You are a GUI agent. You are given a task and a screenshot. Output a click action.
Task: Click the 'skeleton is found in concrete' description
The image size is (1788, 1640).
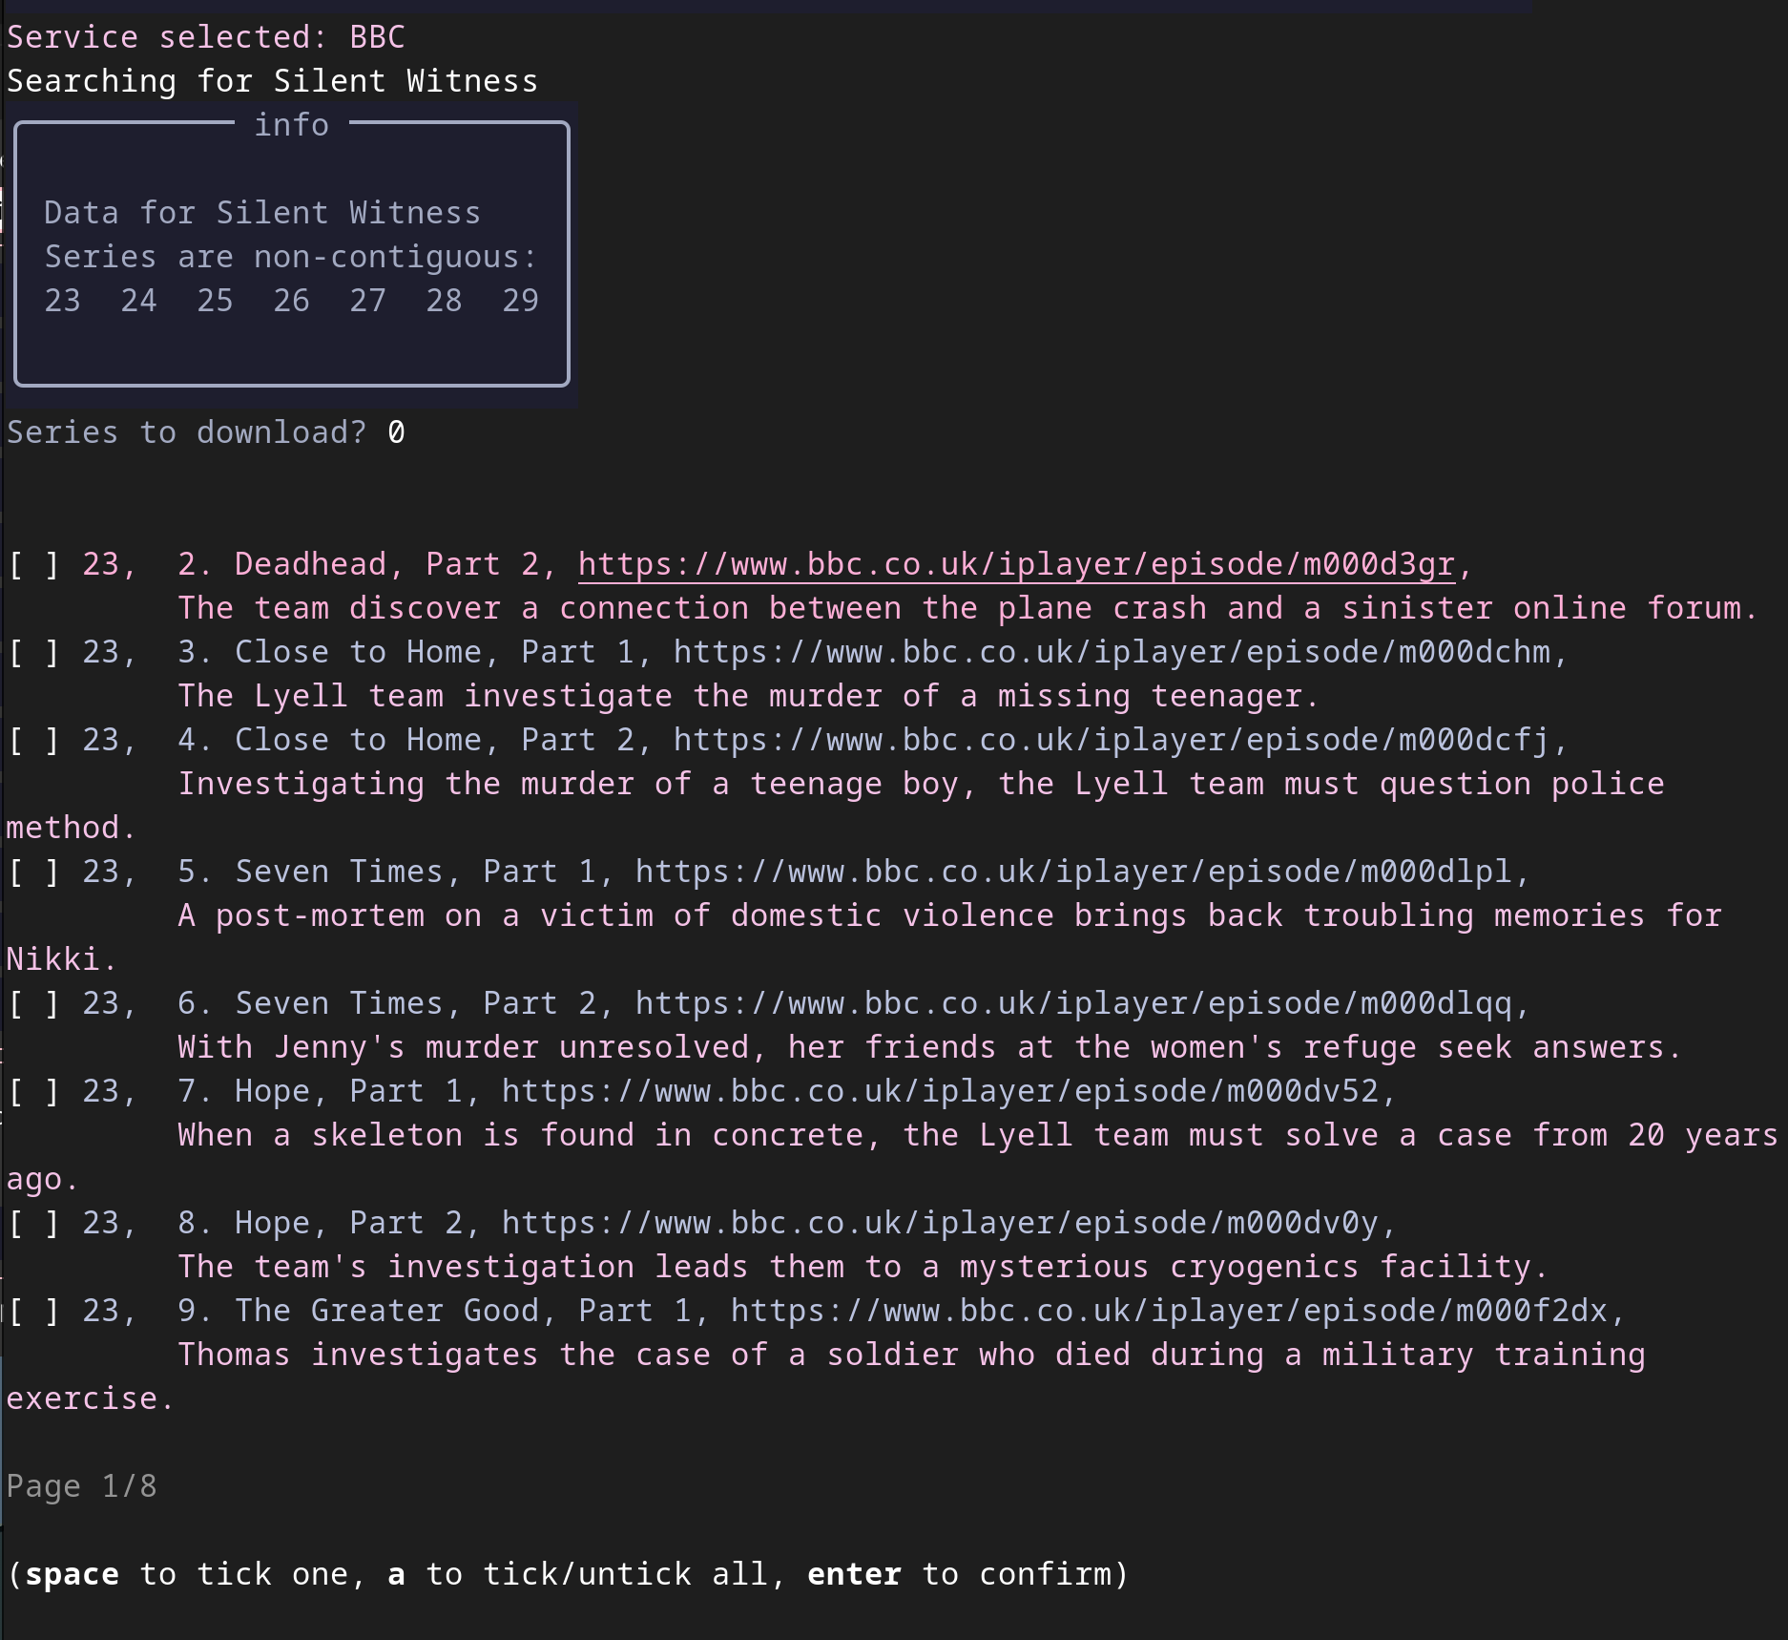978,1135
